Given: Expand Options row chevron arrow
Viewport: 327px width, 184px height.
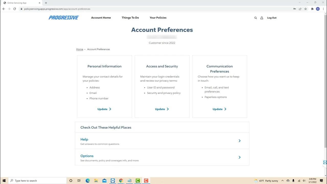Looking at the screenshot, I should (x=239, y=157).
